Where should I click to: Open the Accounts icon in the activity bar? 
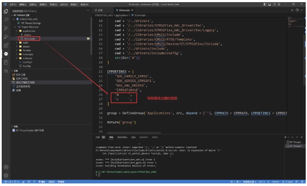6,167
